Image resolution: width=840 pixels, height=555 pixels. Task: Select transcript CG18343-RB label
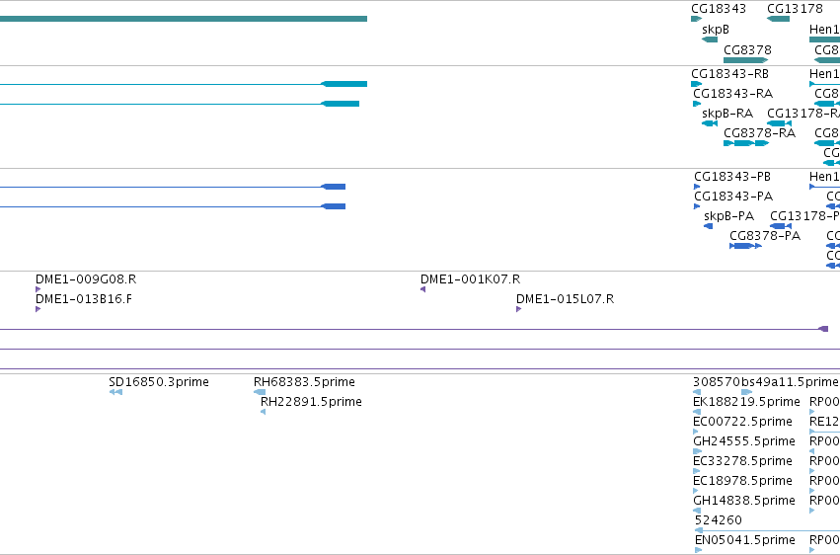tap(729, 73)
